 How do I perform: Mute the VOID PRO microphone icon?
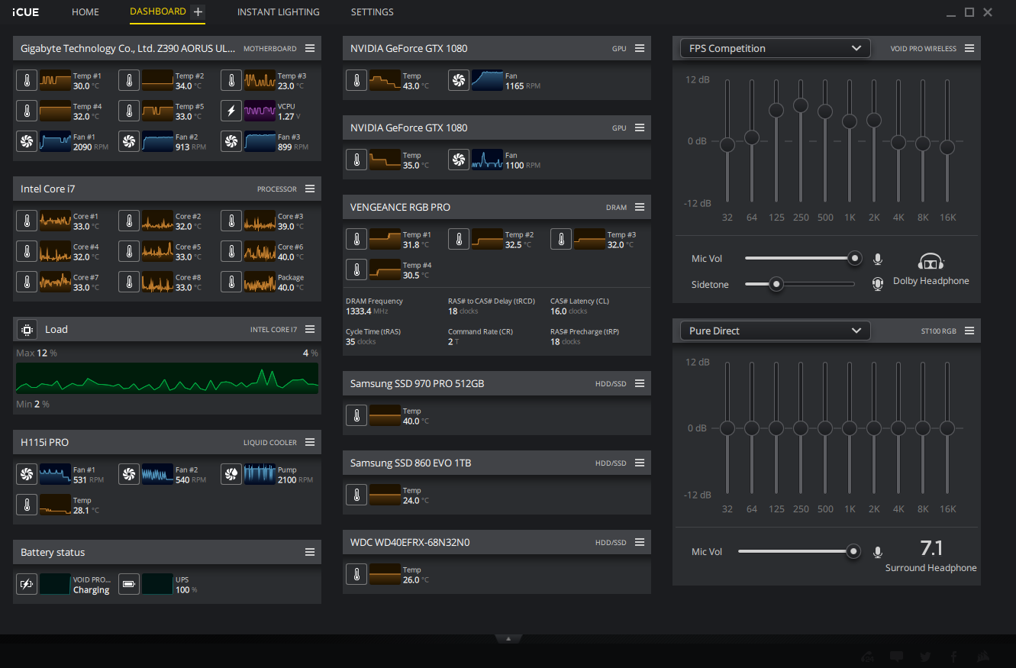(878, 259)
